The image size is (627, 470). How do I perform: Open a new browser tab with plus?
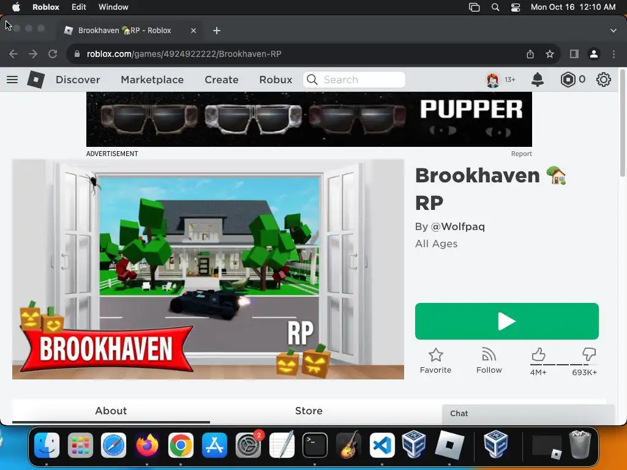click(x=216, y=31)
